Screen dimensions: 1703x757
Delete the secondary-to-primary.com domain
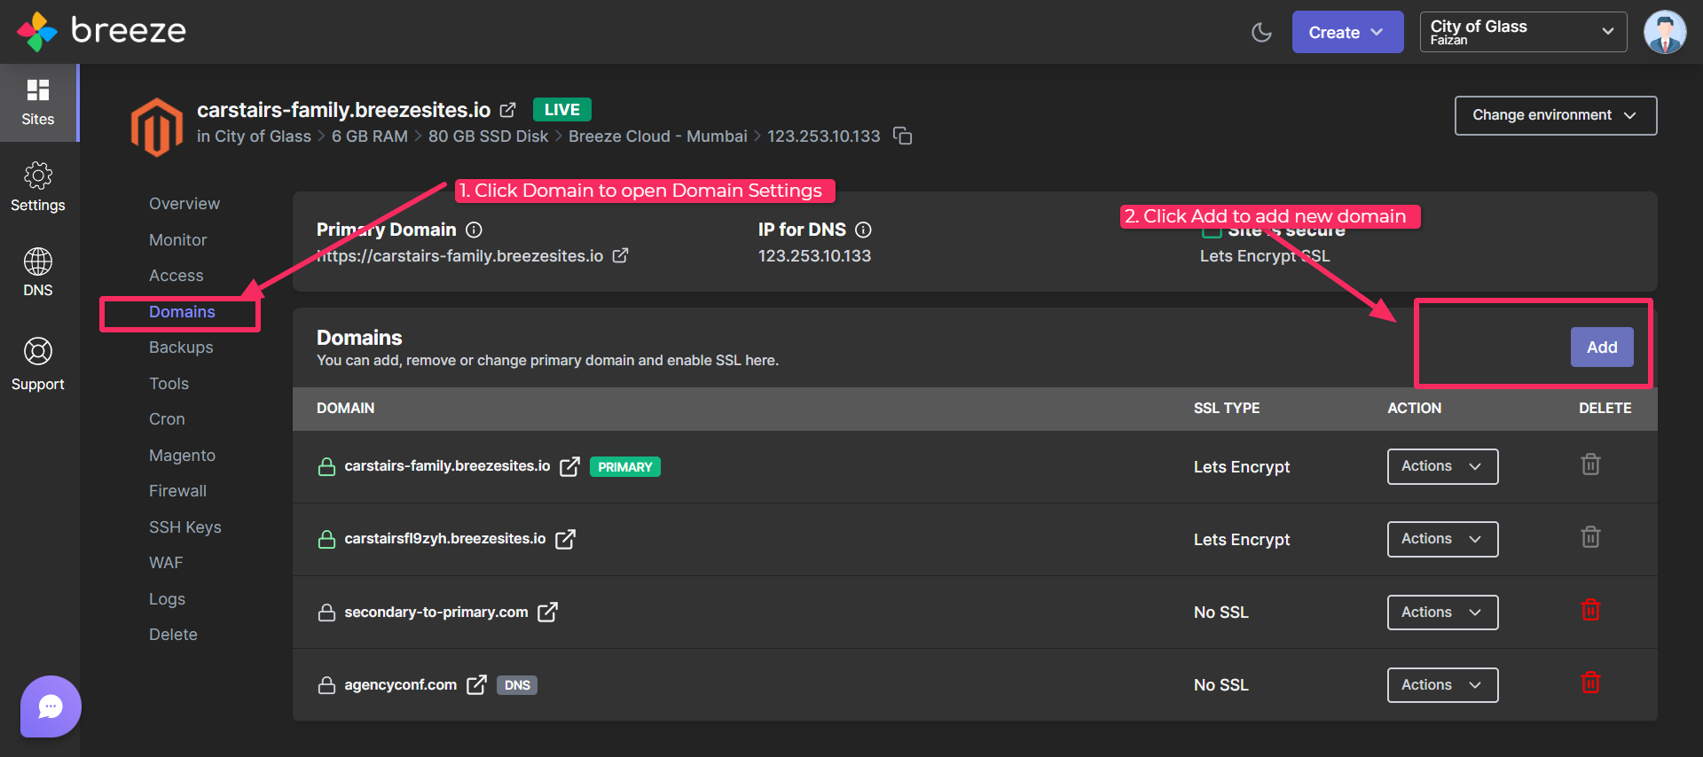[x=1590, y=610]
